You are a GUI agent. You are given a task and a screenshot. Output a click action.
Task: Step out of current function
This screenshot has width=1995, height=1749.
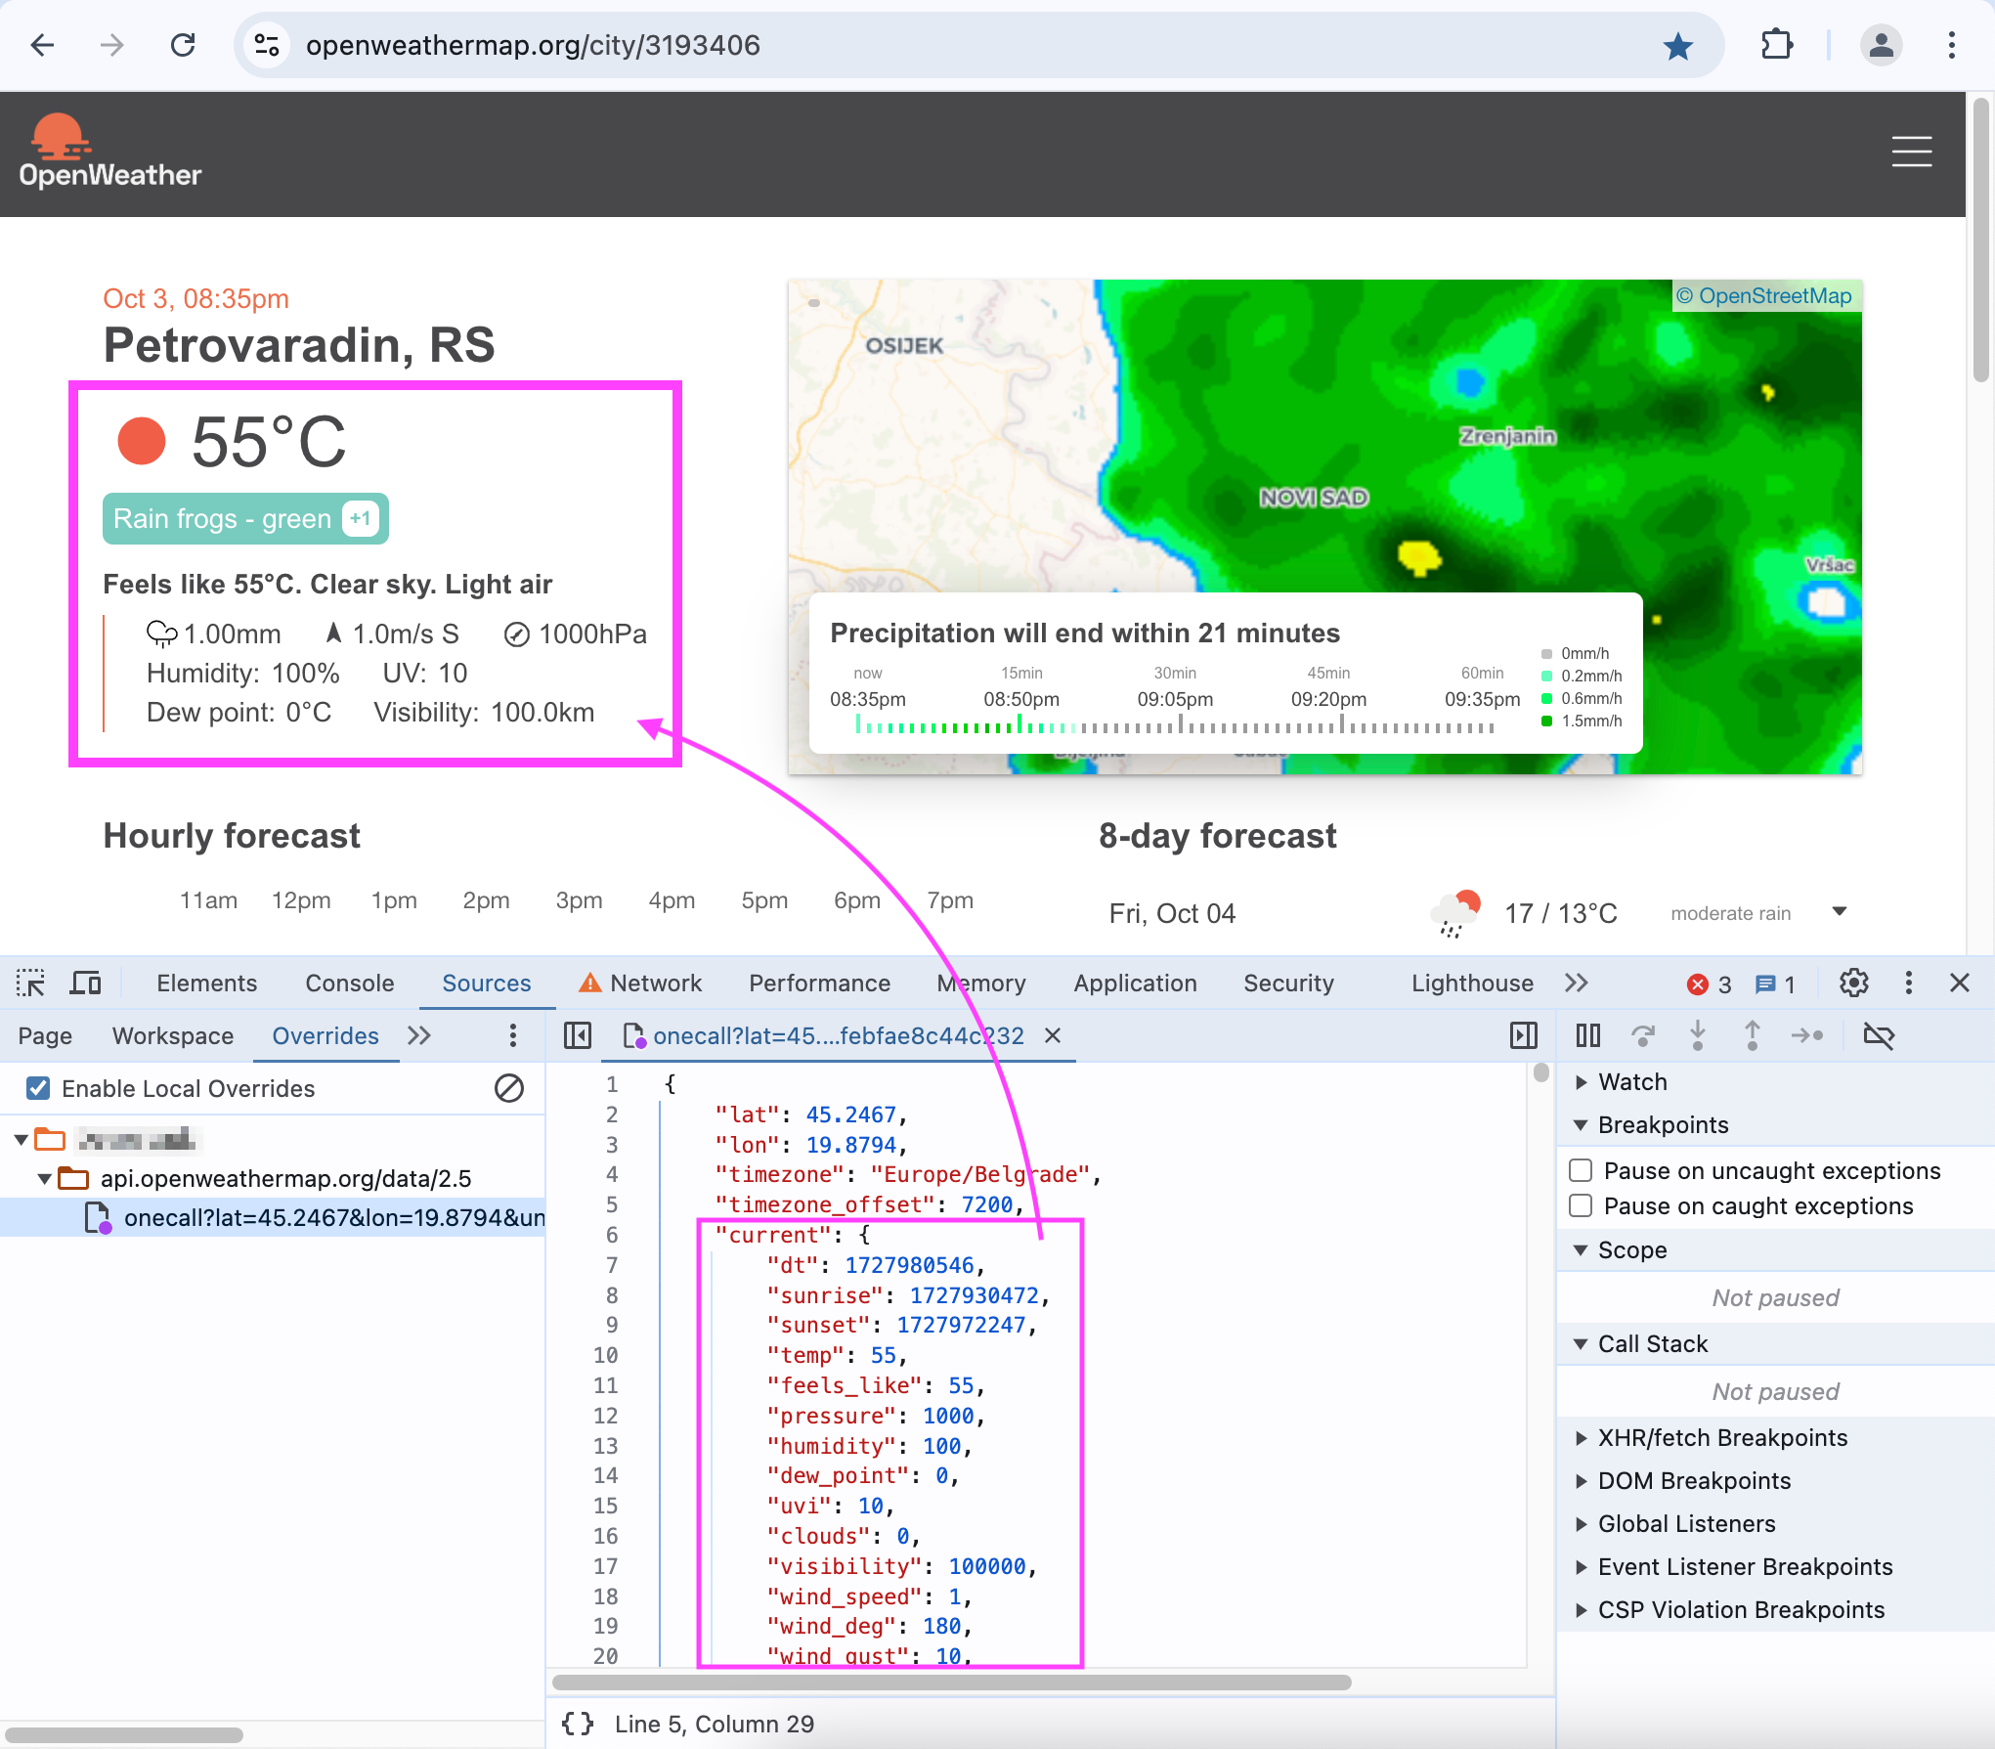pos(1753,1035)
